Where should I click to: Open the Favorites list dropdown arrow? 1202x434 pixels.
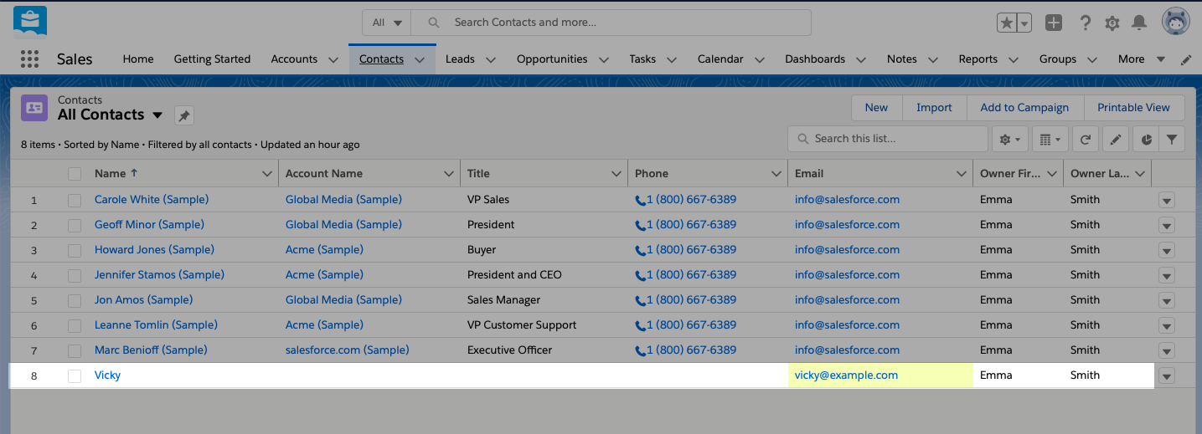(1024, 23)
